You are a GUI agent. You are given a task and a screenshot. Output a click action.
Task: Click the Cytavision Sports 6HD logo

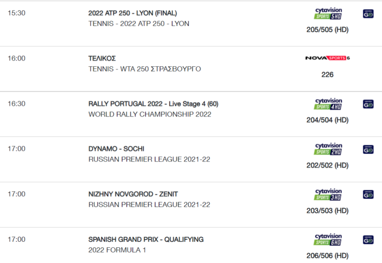[x=328, y=239]
